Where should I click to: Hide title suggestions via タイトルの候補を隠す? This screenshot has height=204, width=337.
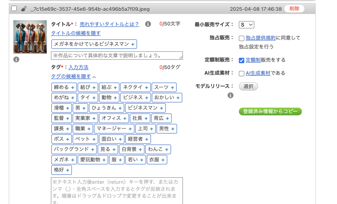pyautogui.click(x=76, y=33)
